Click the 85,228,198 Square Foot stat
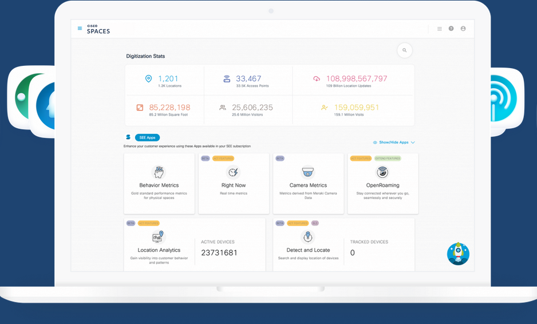 pos(169,108)
